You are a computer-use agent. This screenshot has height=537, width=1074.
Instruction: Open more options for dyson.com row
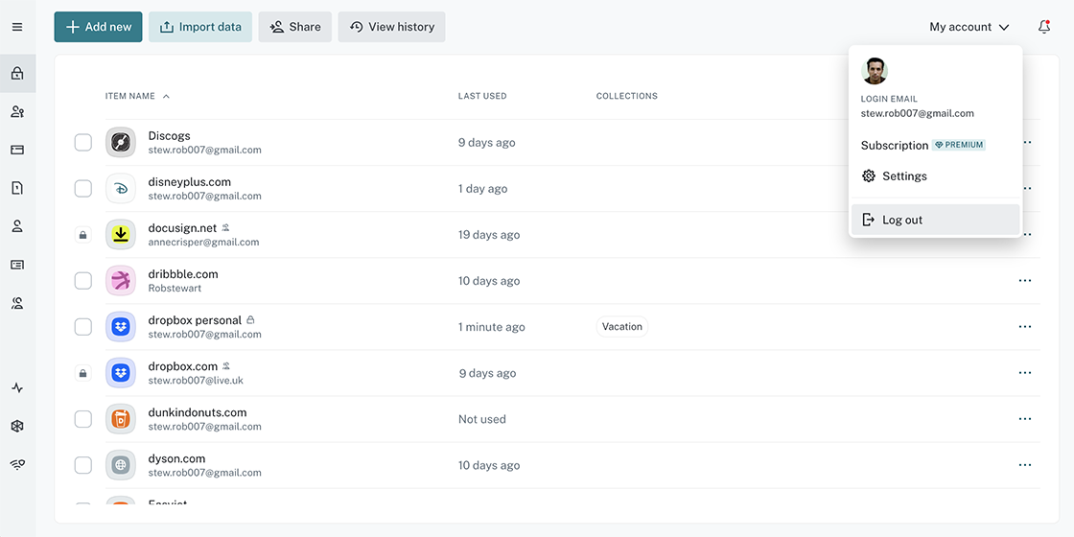pos(1025,465)
